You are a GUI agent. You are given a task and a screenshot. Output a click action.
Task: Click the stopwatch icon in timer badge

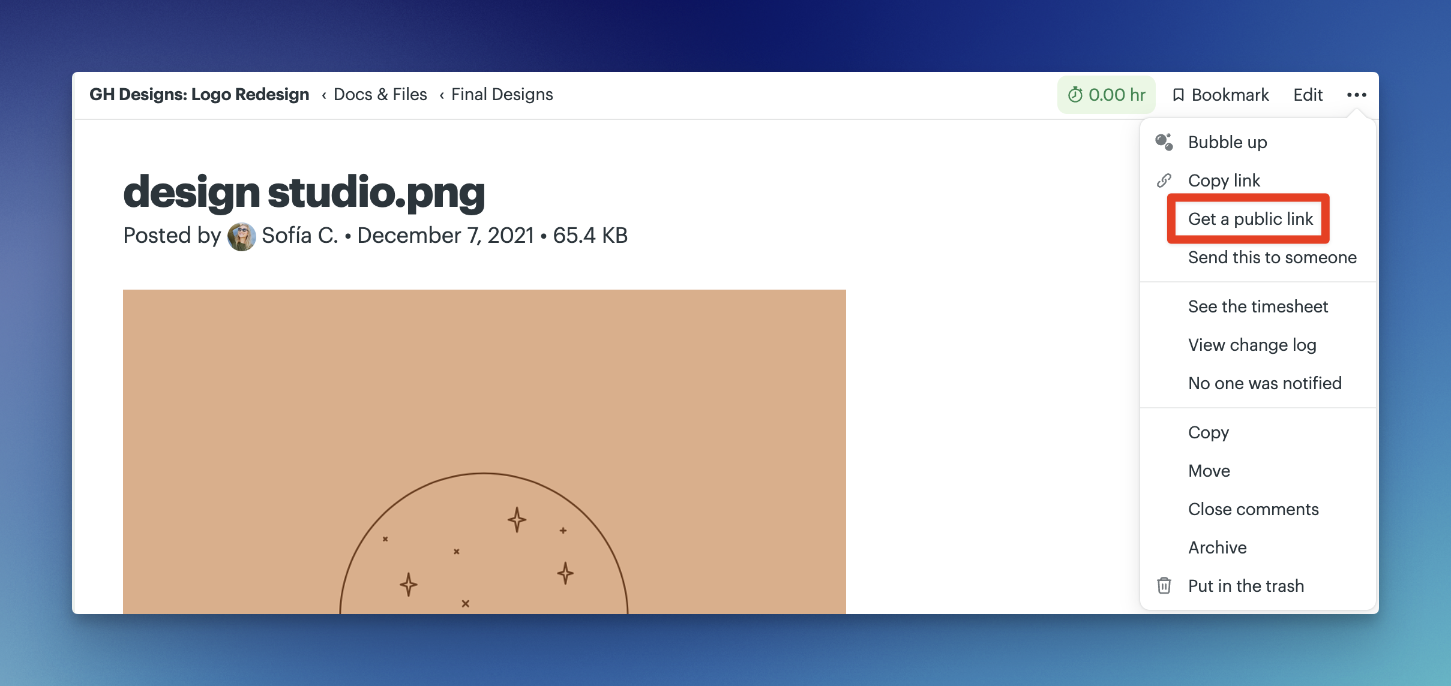pyautogui.click(x=1075, y=95)
